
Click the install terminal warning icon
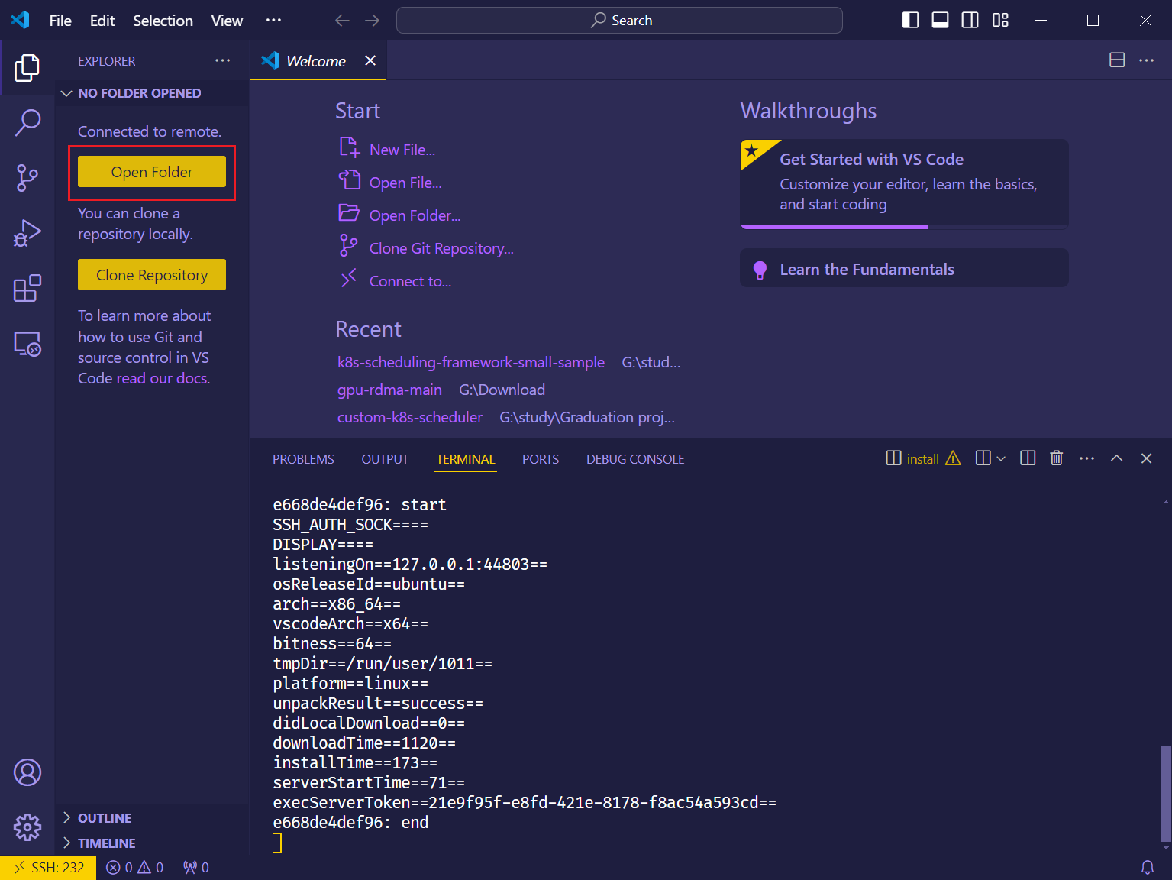coord(953,458)
